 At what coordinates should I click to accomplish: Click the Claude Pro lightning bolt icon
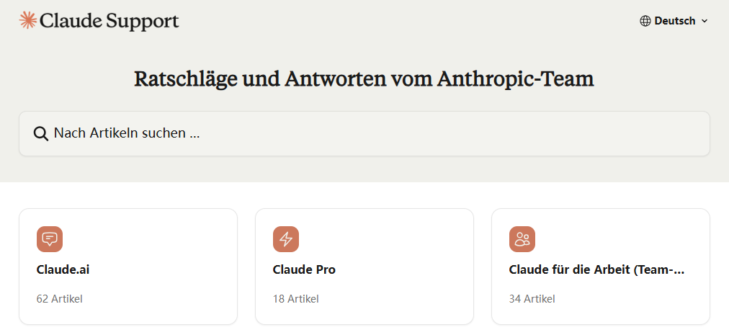[x=286, y=239]
